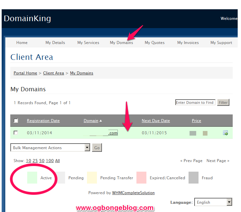Click the Client Area breadcrumb link
241x212 pixels.
(x=53, y=73)
